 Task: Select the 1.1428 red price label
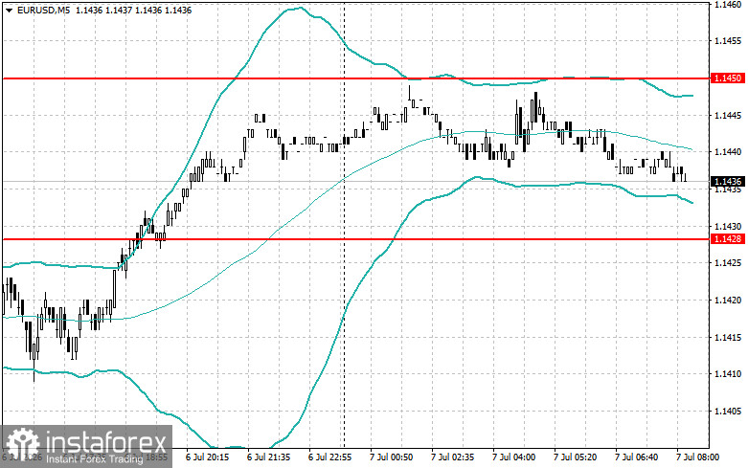tap(727, 238)
